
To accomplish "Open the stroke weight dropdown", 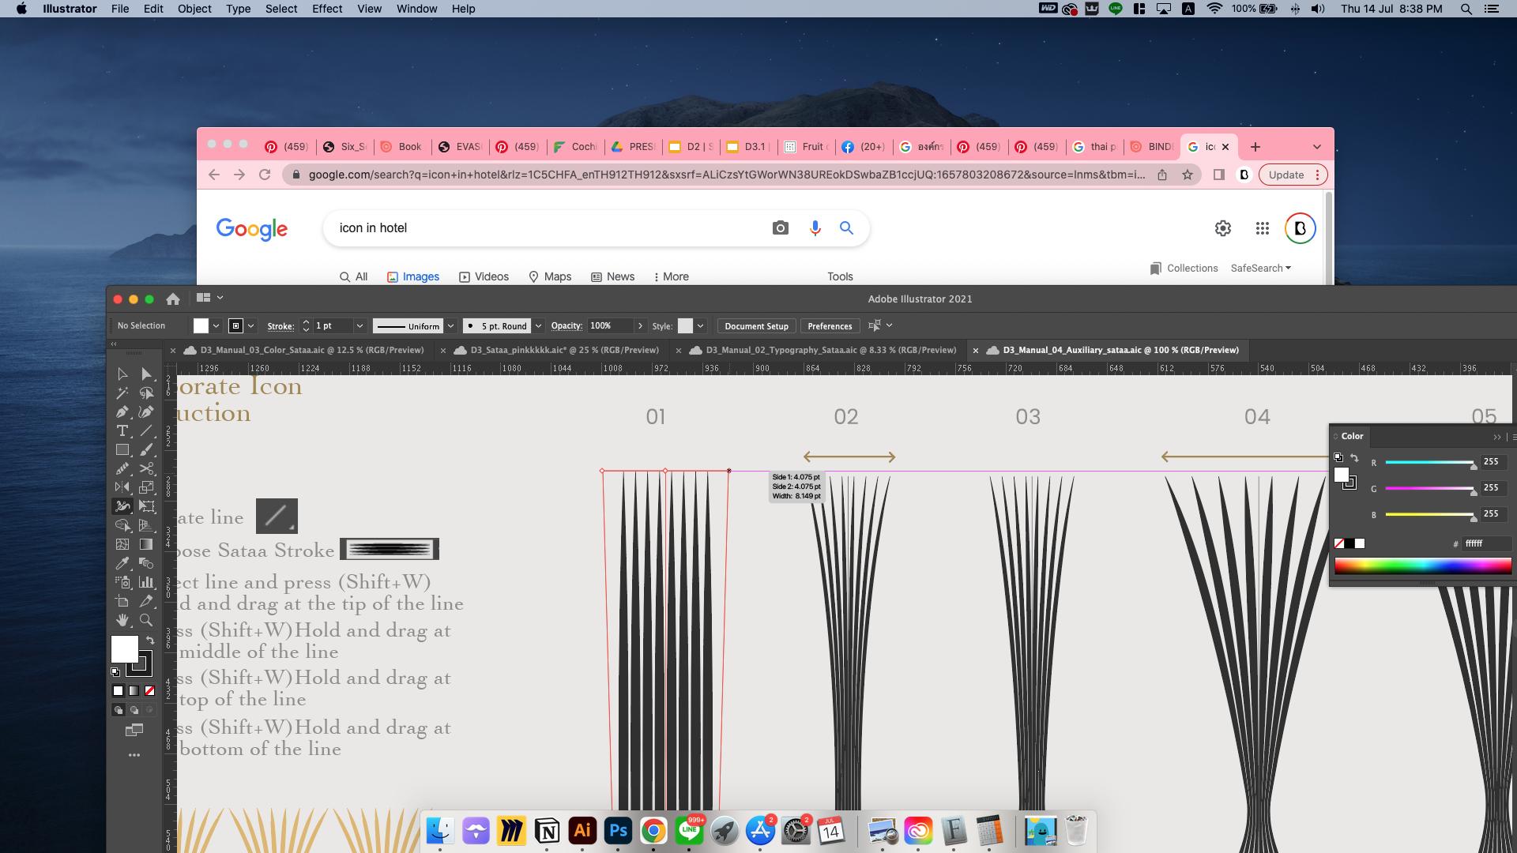I will 359,326.
